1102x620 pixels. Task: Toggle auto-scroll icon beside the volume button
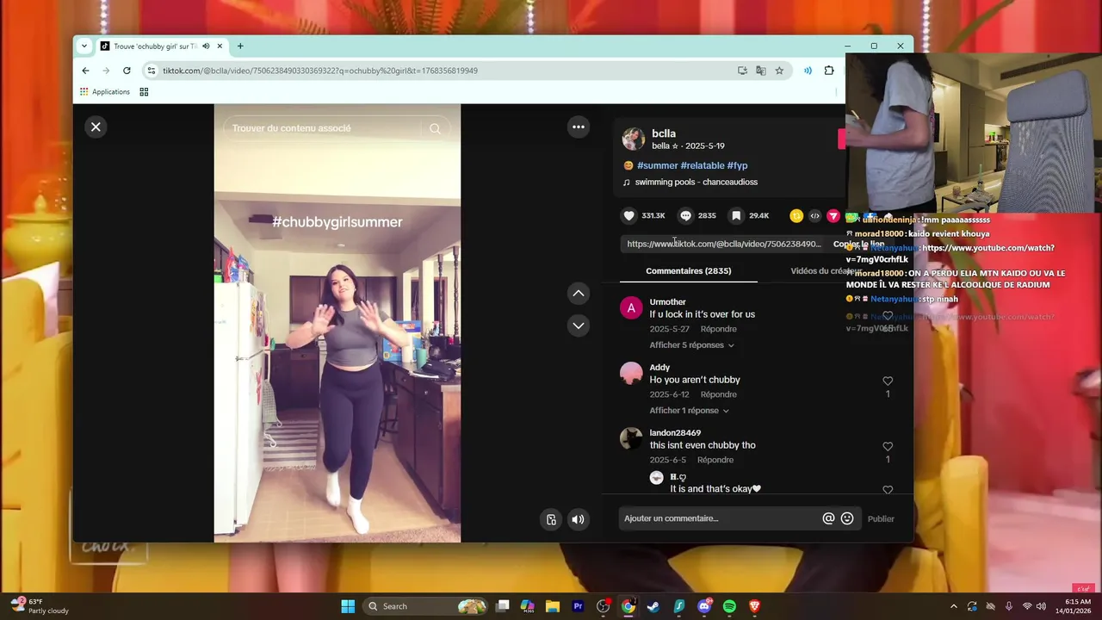coord(551,519)
